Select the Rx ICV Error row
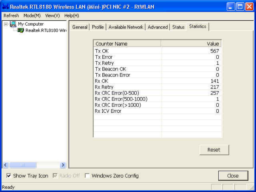 click(157, 111)
